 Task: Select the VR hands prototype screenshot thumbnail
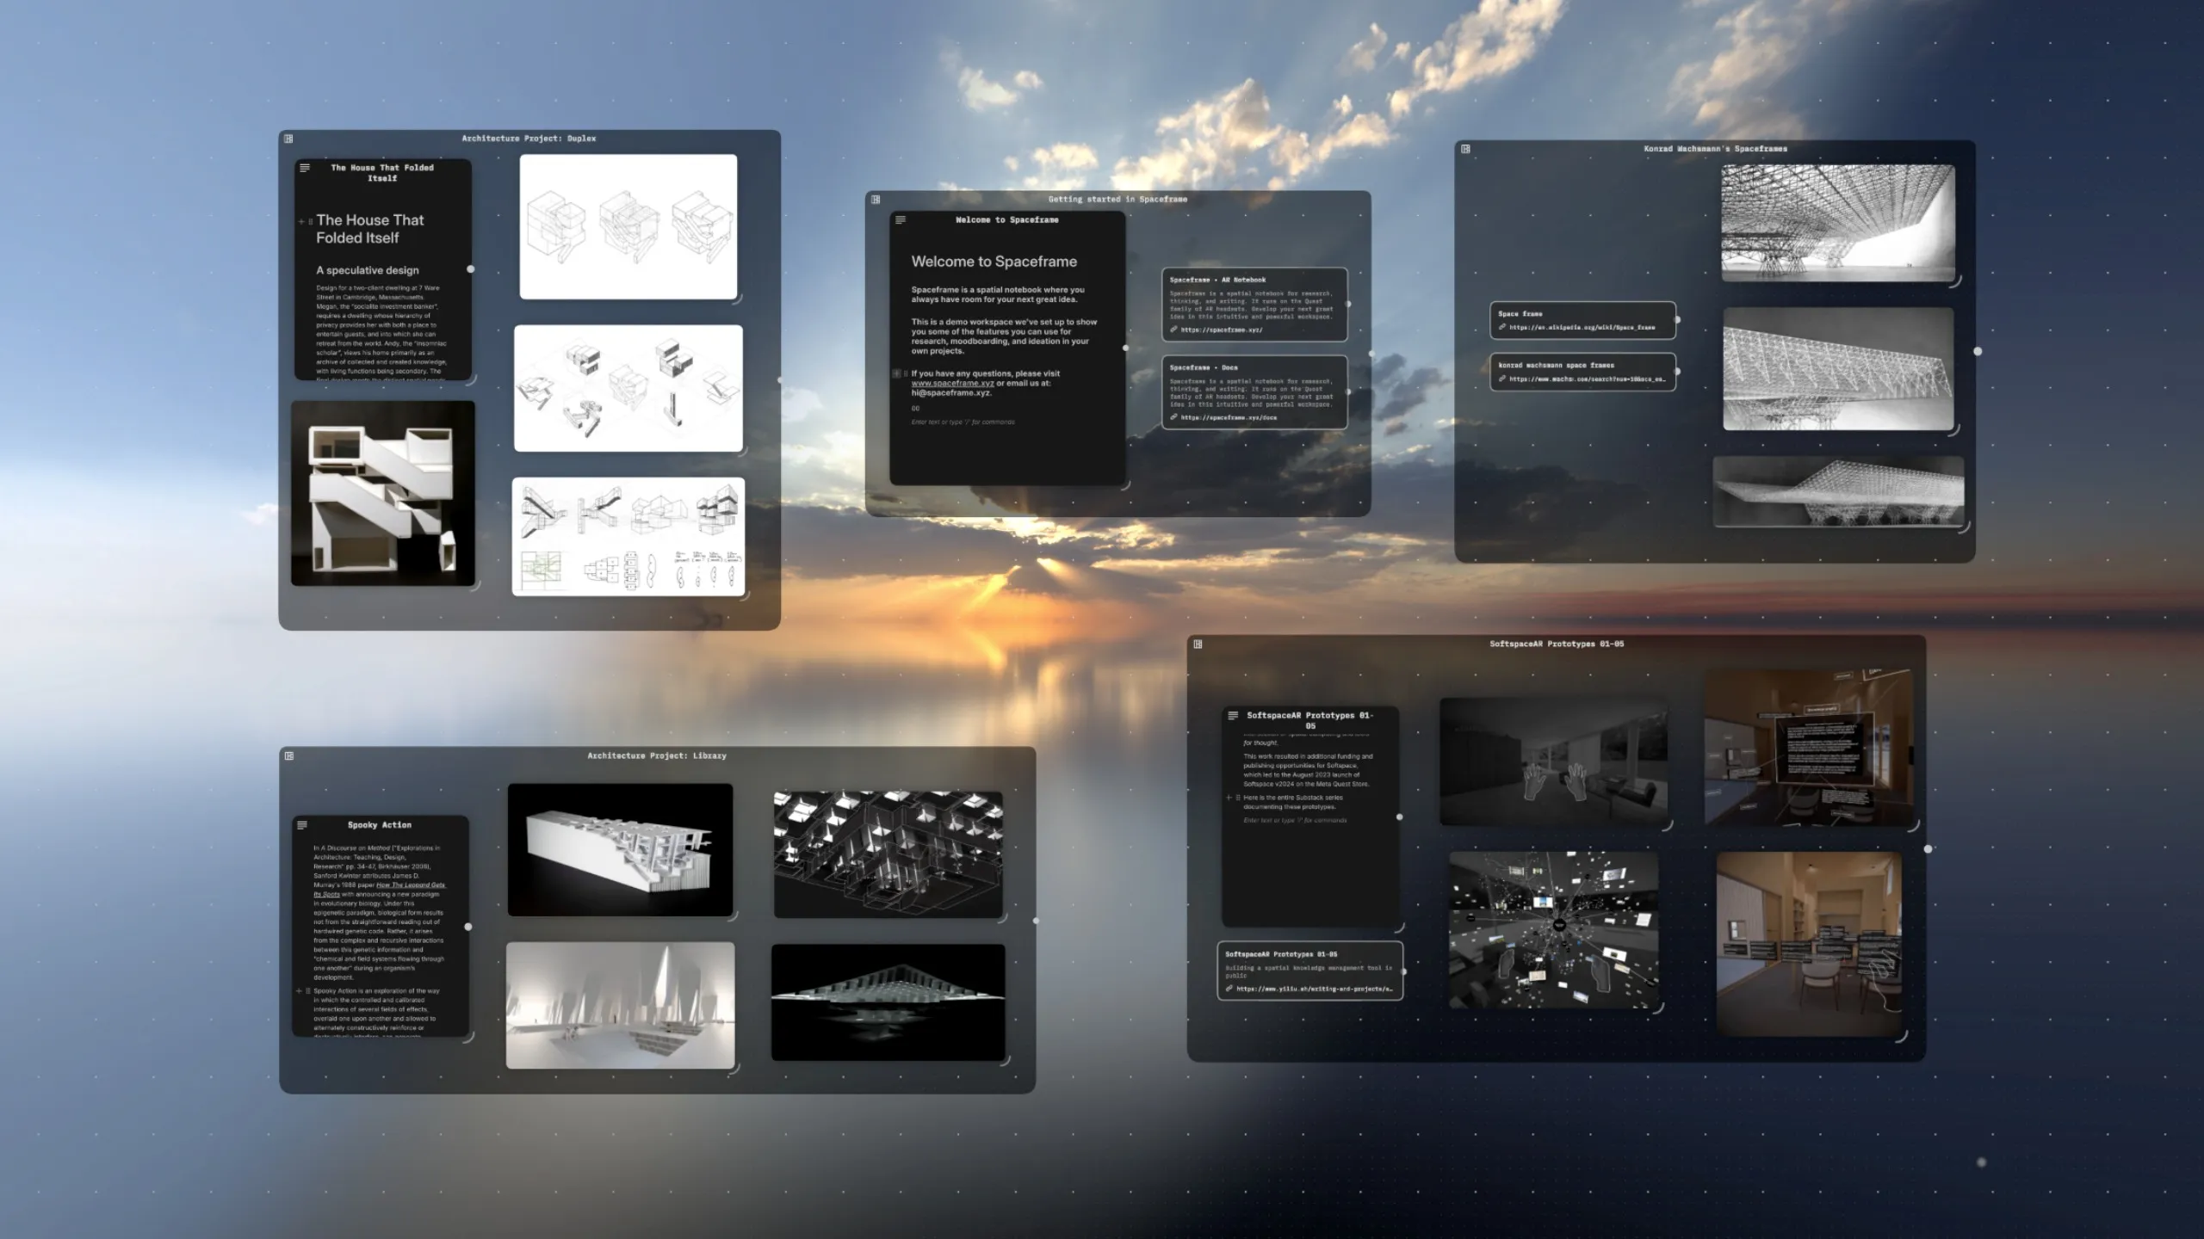click(x=1553, y=761)
